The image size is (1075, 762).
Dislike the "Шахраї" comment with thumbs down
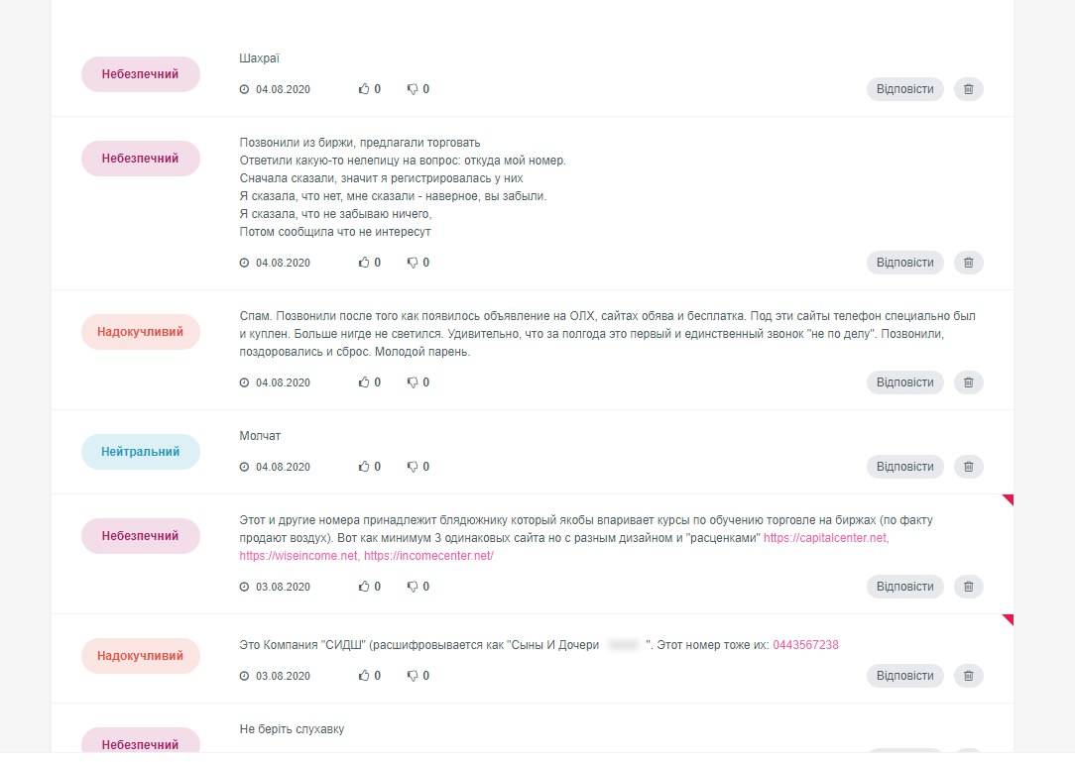tap(413, 89)
